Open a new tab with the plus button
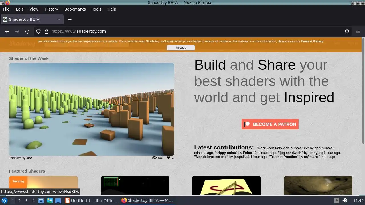The image size is (365, 205). click(70, 19)
